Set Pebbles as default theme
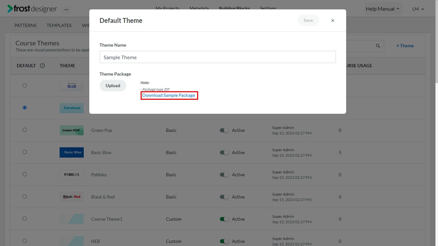The height and width of the screenshot is (246, 438). [25, 174]
